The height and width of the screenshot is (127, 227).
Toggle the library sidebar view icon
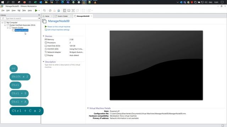coord(65,11)
